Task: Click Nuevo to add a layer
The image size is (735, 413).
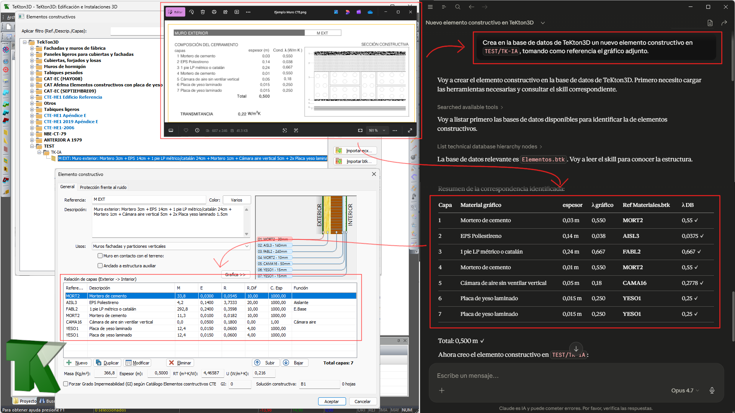Action: click(77, 363)
